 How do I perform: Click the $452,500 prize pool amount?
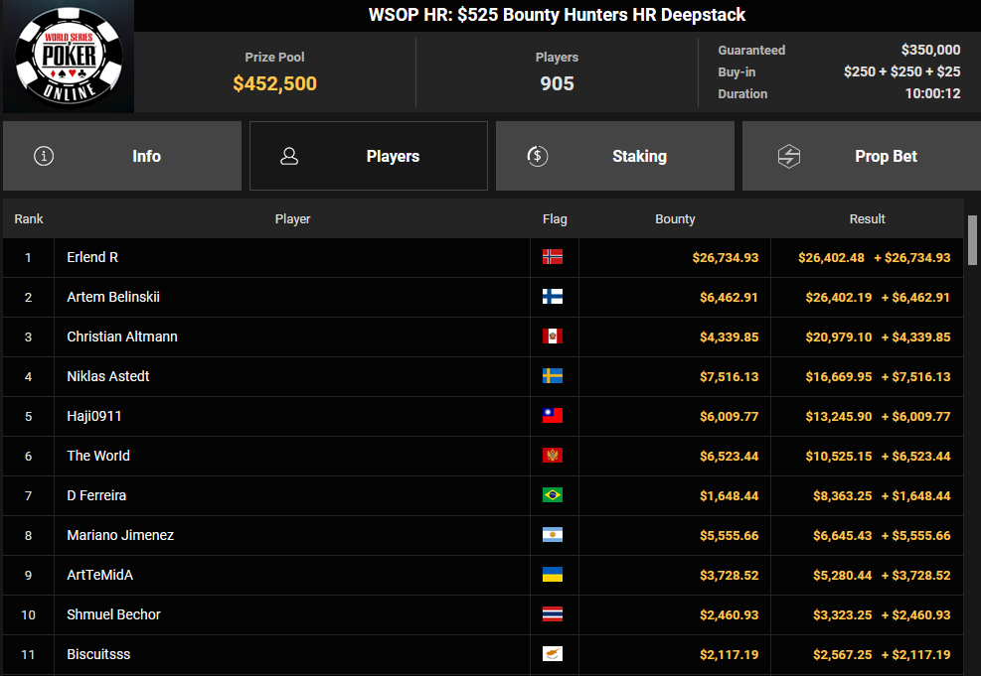pyautogui.click(x=274, y=83)
